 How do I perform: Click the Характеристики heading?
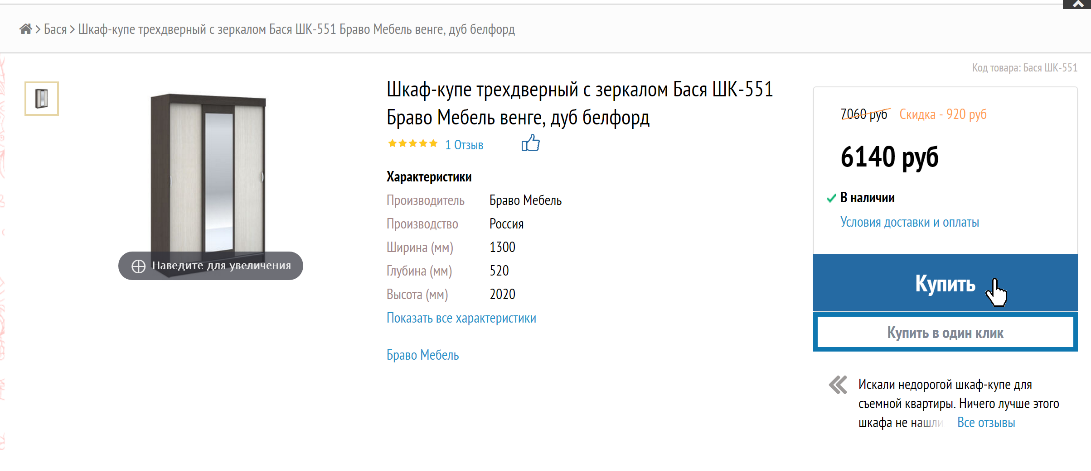point(429,177)
